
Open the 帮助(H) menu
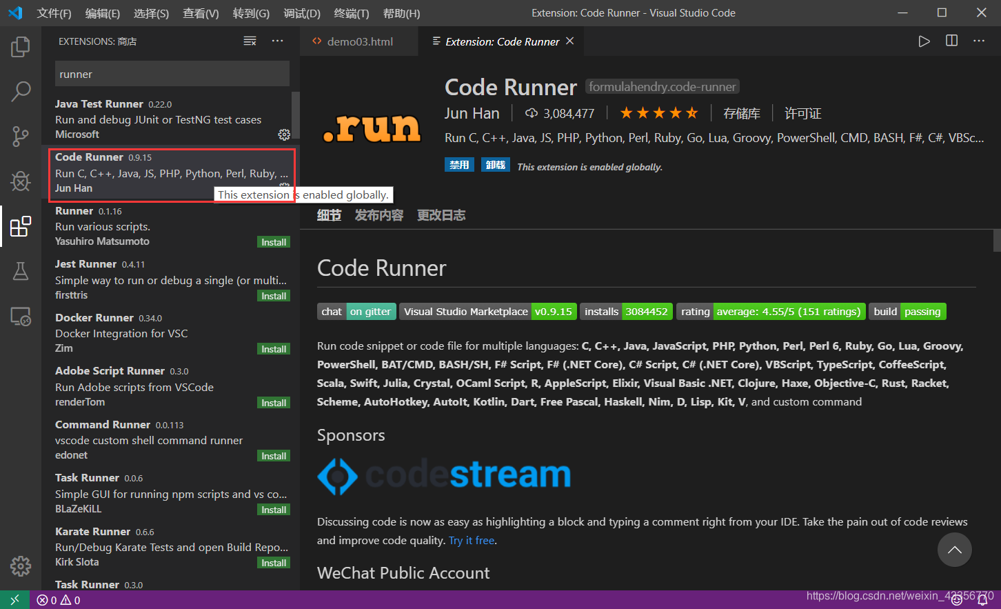(401, 13)
